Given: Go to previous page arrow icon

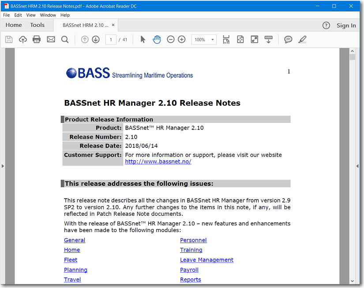Looking at the screenshot, I should pos(85,40).
